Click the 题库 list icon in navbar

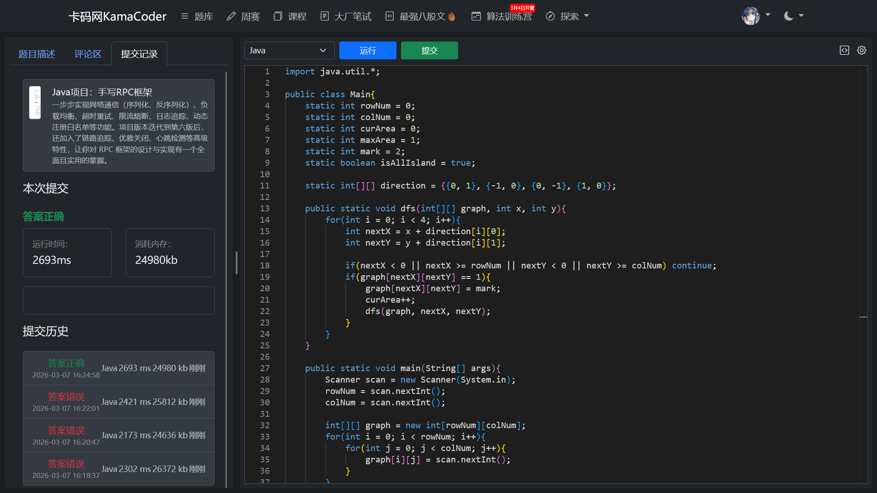pyautogui.click(x=185, y=16)
